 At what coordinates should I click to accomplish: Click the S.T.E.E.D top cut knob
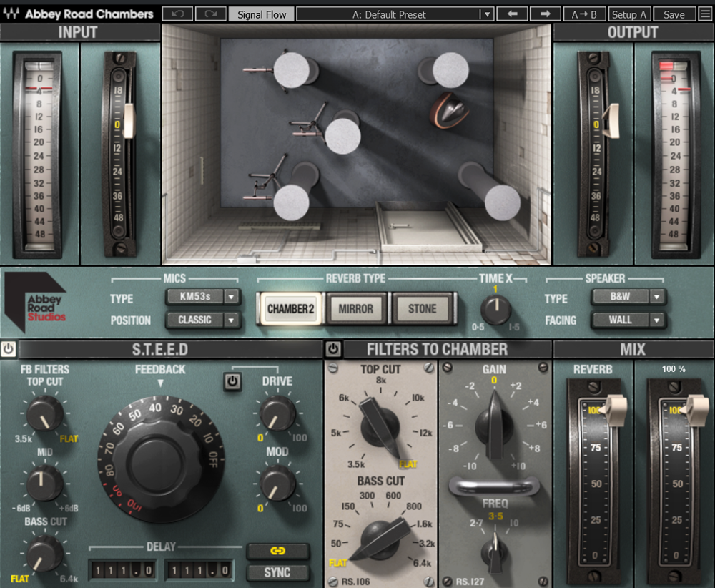pyautogui.click(x=44, y=414)
